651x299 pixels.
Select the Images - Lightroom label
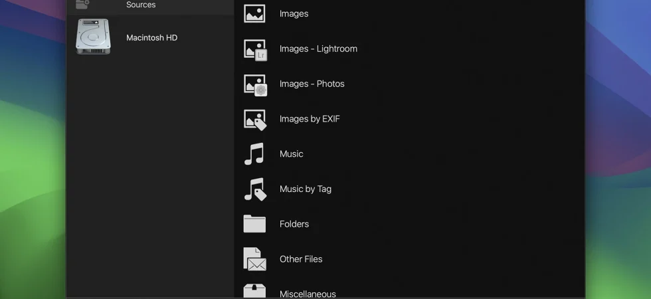point(318,49)
